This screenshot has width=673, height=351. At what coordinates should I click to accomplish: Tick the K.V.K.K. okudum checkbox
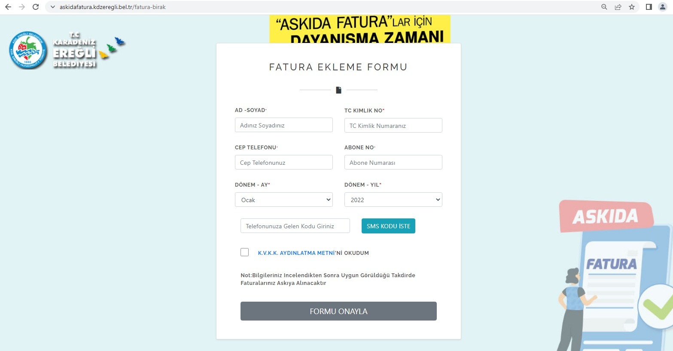pyautogui.click(x=245, y=252)
